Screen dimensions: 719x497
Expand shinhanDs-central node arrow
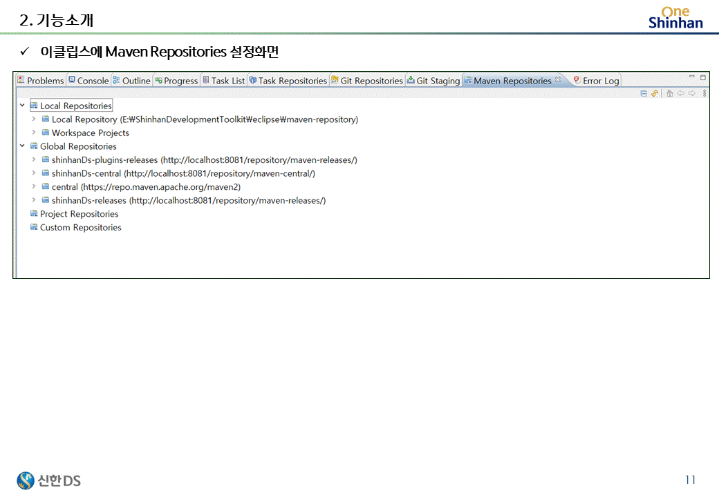click(x=33, y=173)
